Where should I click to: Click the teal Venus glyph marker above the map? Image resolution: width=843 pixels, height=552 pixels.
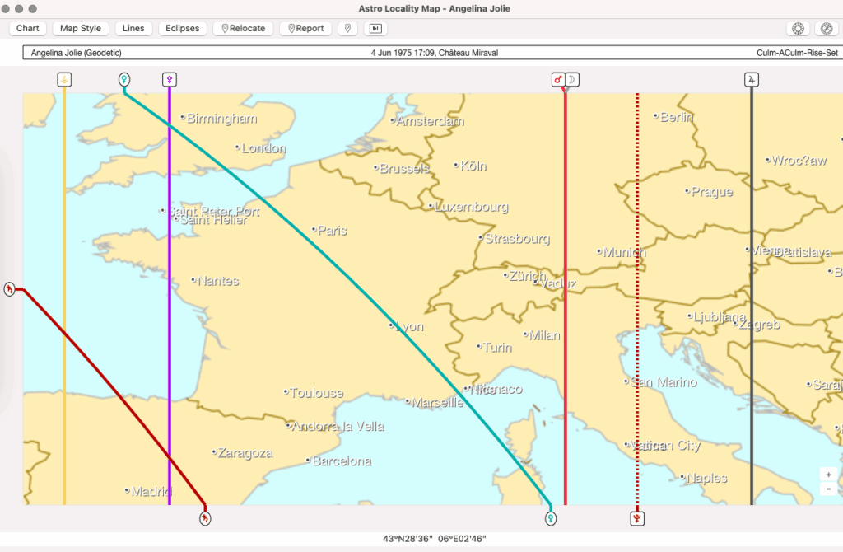coord(124,79)
